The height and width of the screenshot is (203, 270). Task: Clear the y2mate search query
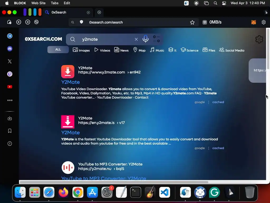136,39
